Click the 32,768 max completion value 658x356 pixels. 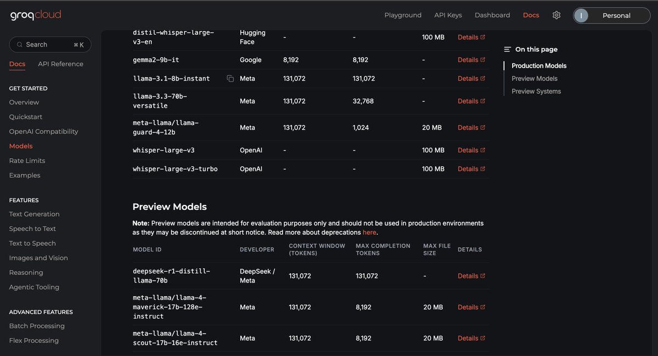364,101
